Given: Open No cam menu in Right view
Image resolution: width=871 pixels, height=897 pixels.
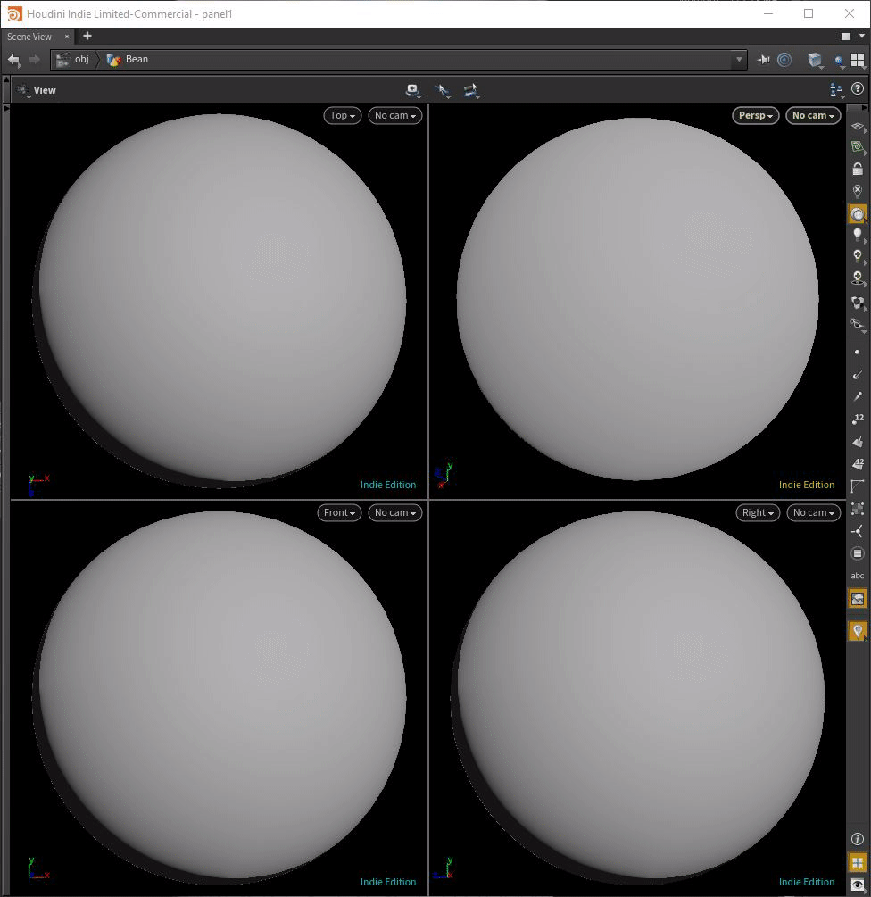Looking at the screenshot, I should tap(813, 512).
